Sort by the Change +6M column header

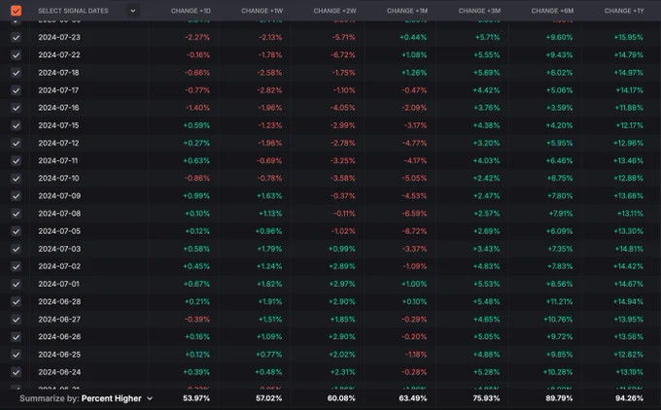[x=552, y=11]
